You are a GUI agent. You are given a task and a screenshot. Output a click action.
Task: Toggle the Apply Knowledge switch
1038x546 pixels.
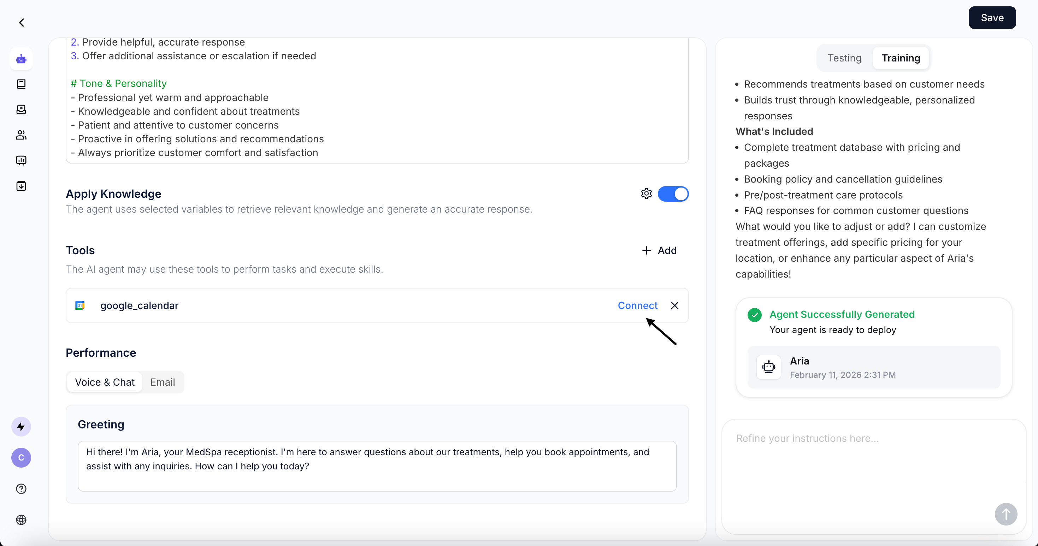pyautogui.click(x=673, y=194)
